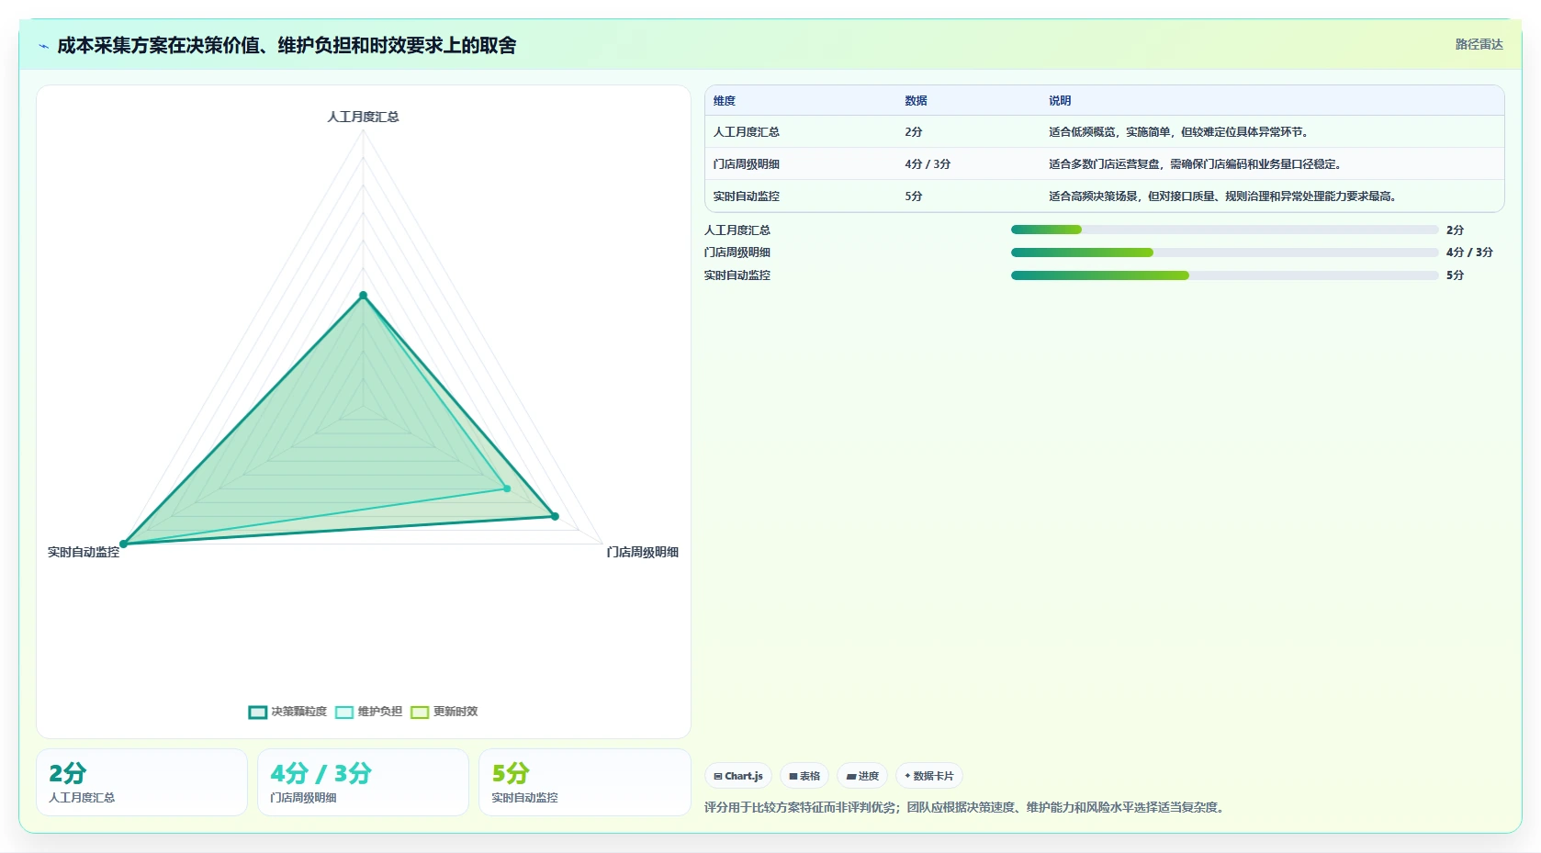Click the 数据卡片 tag chip
The height and width of the screenshot is (853, 1541).
point(929,776)
